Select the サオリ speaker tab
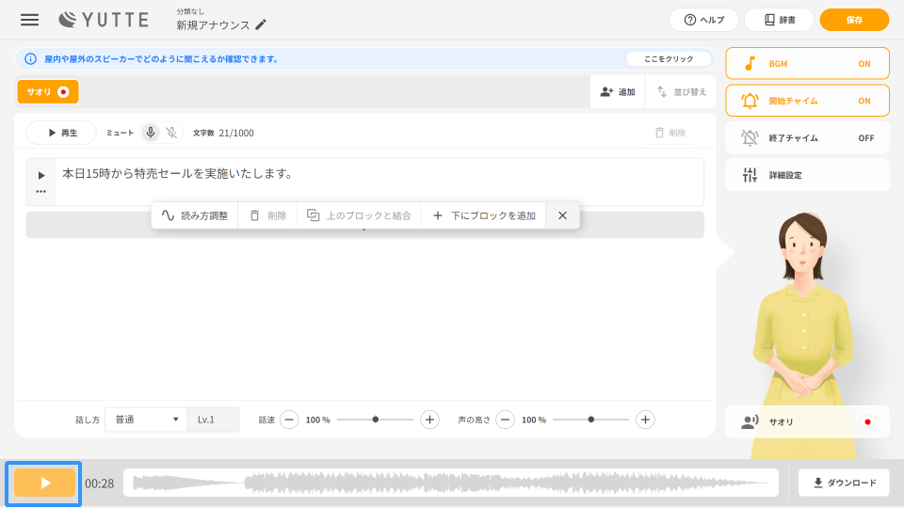This screenshot has height=508, width=904. tap(48, 92)
